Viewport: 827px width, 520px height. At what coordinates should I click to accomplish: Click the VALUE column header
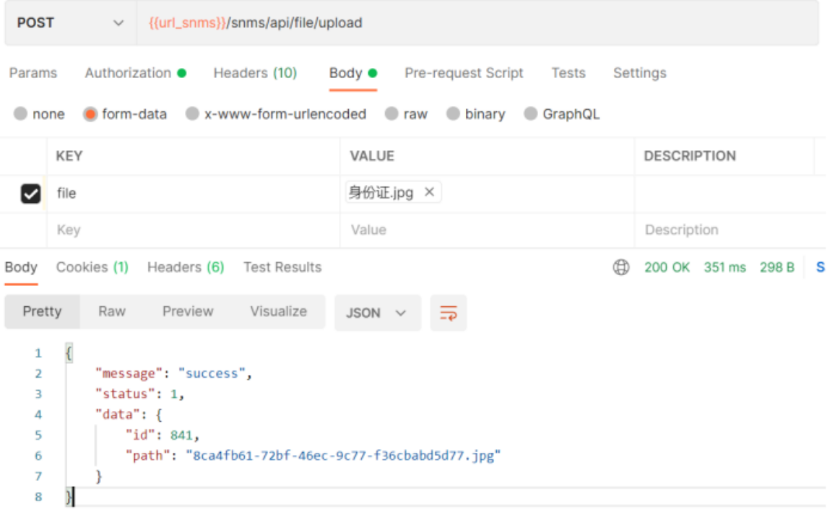pos(373,156)
